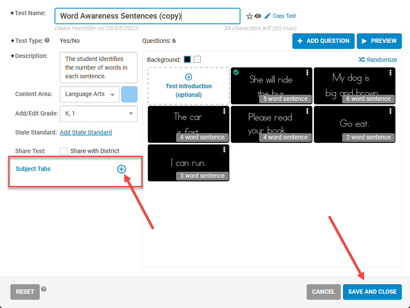Open options menu on 'I can run.' card

224,149
